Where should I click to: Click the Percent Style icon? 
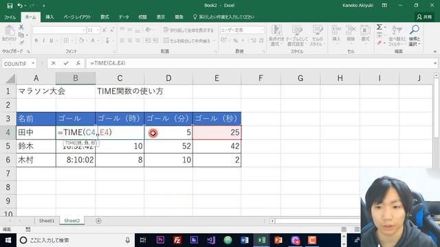point(236,41)
